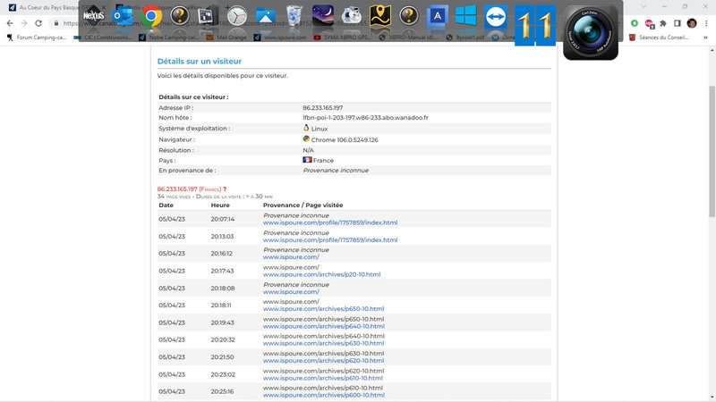The width and height of the screenshot is (716, 402).
Task: Open the www.ispoure.com/ link at 20:16:12
Action: pyautogui.click(x=291, y=257)
